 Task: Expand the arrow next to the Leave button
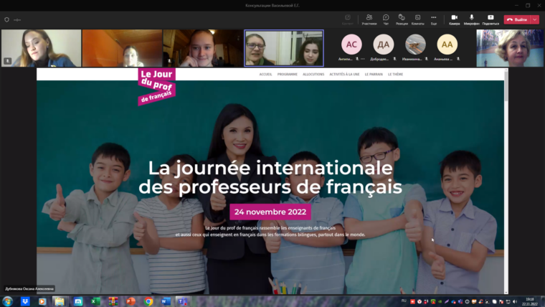point(535,19)
